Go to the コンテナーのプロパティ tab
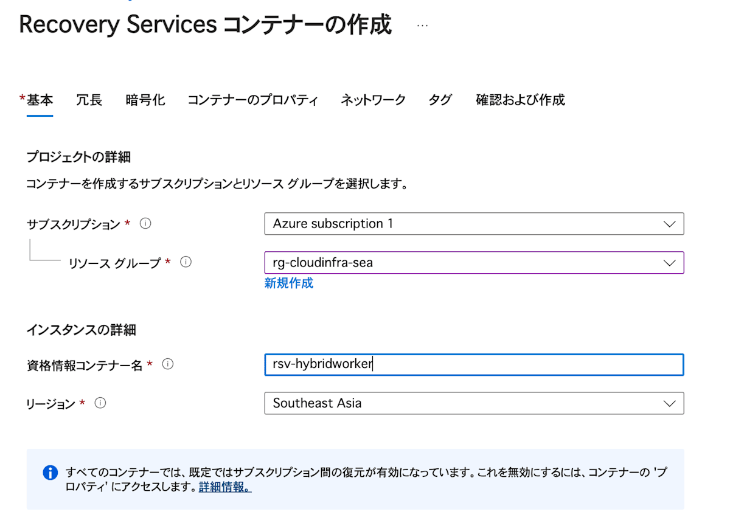Image resolution: width=730 pixels, height=531 pixels. pos(252,100)
